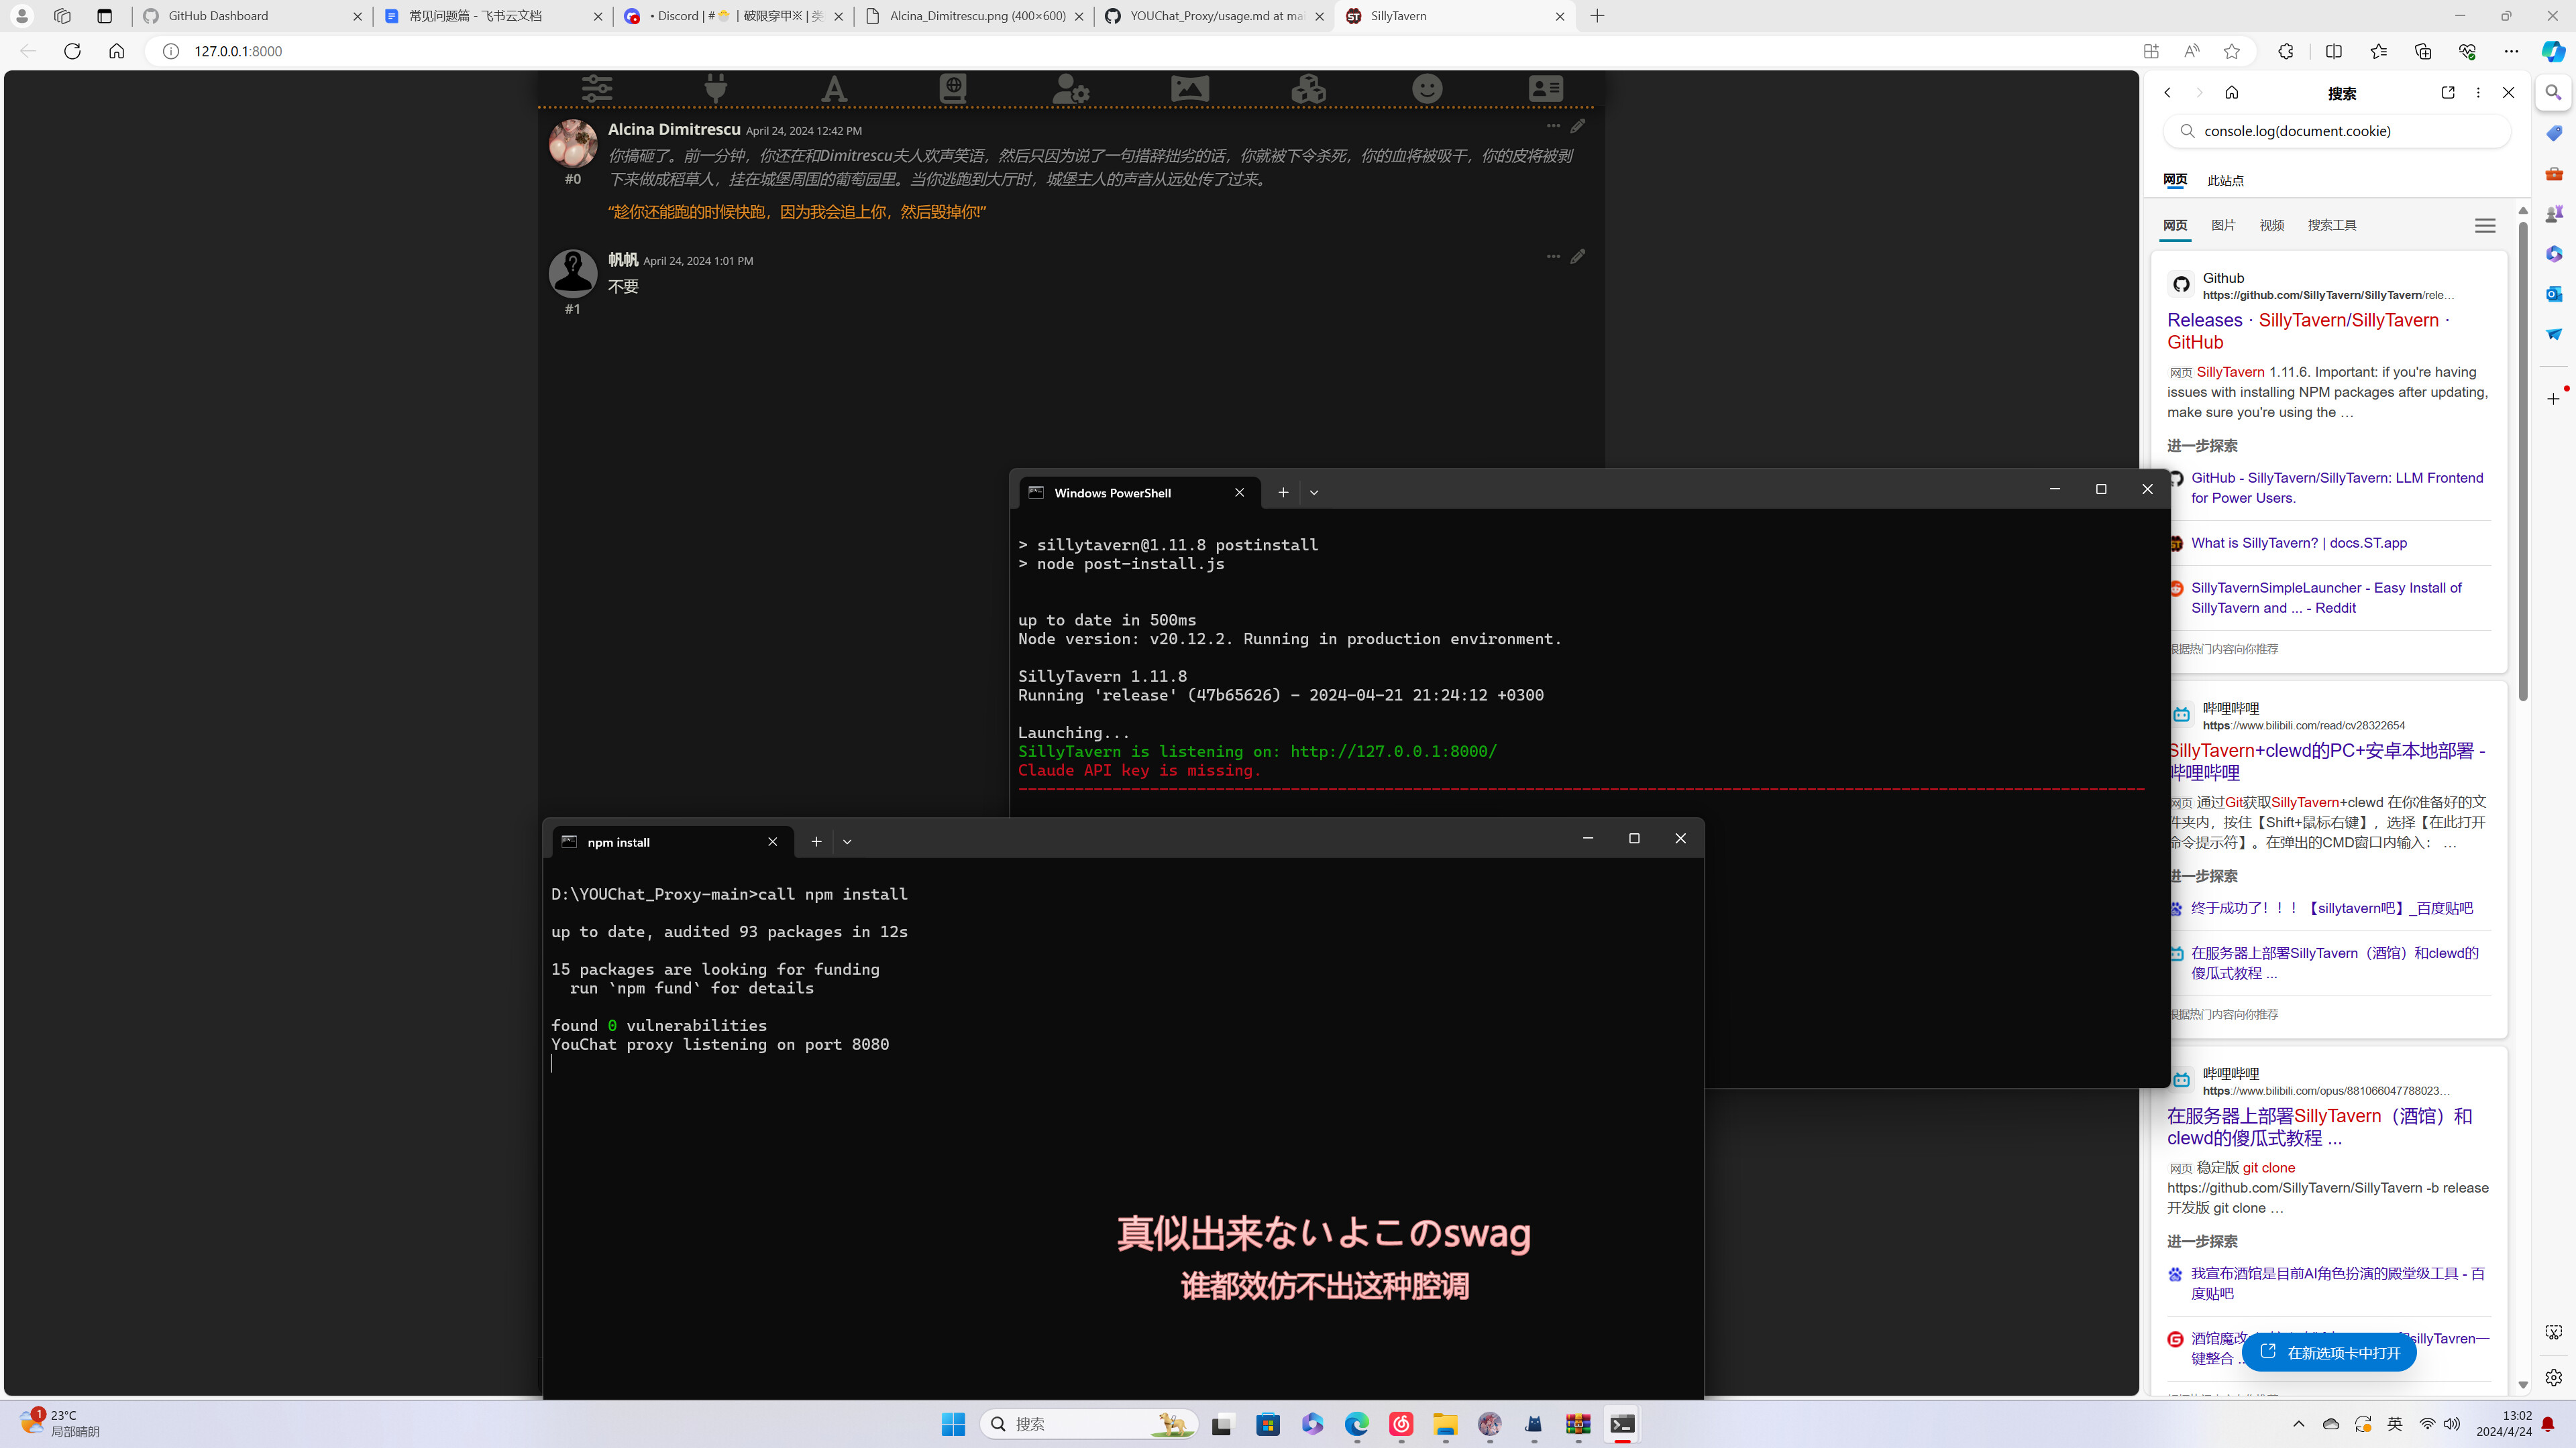Open the PowerShell new tab dropdown chevron
Image resolution: width=2576 pixels, height=1448 pixels.
1313,491
